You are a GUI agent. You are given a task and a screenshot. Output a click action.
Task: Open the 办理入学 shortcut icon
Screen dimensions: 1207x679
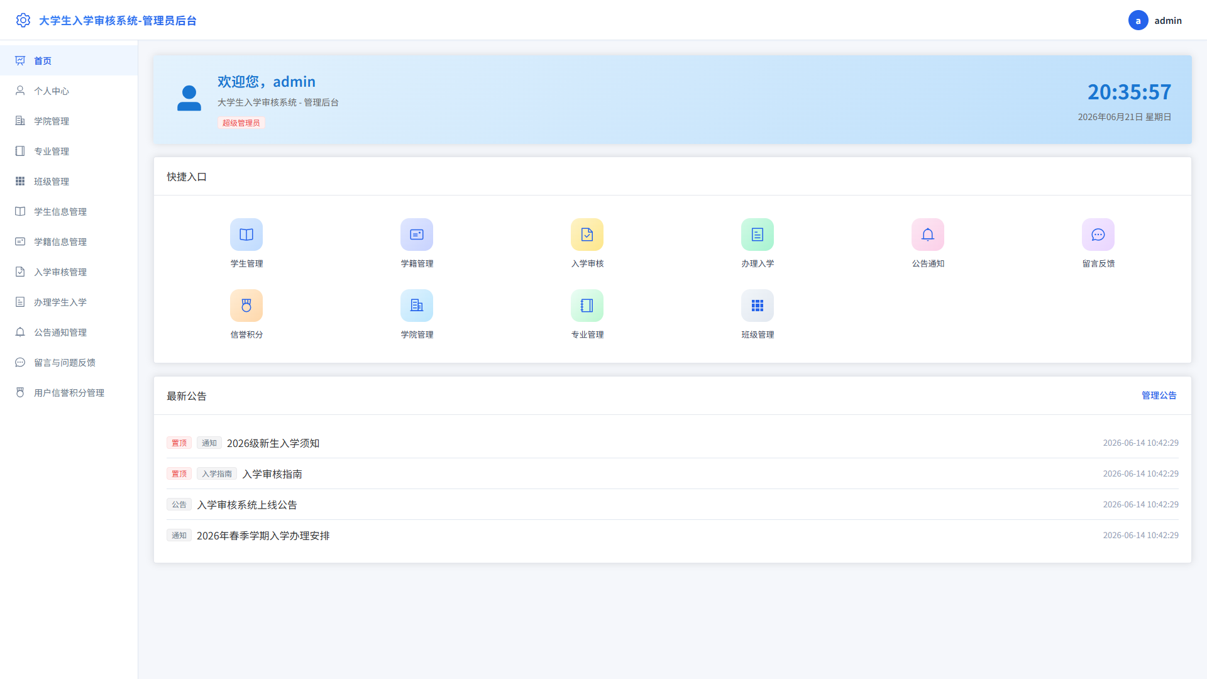pos(758,235)
